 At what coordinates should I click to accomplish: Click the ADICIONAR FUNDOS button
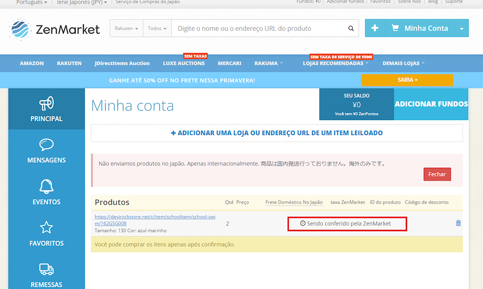coord(431,104)
